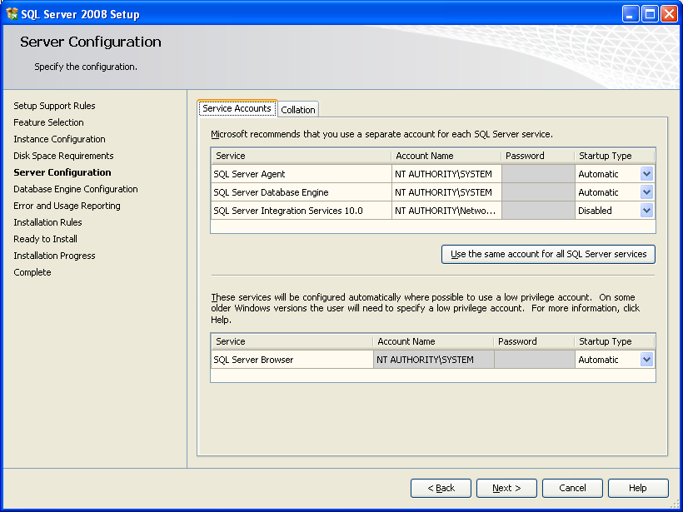Open Help for this page

(x=638, y=488)
